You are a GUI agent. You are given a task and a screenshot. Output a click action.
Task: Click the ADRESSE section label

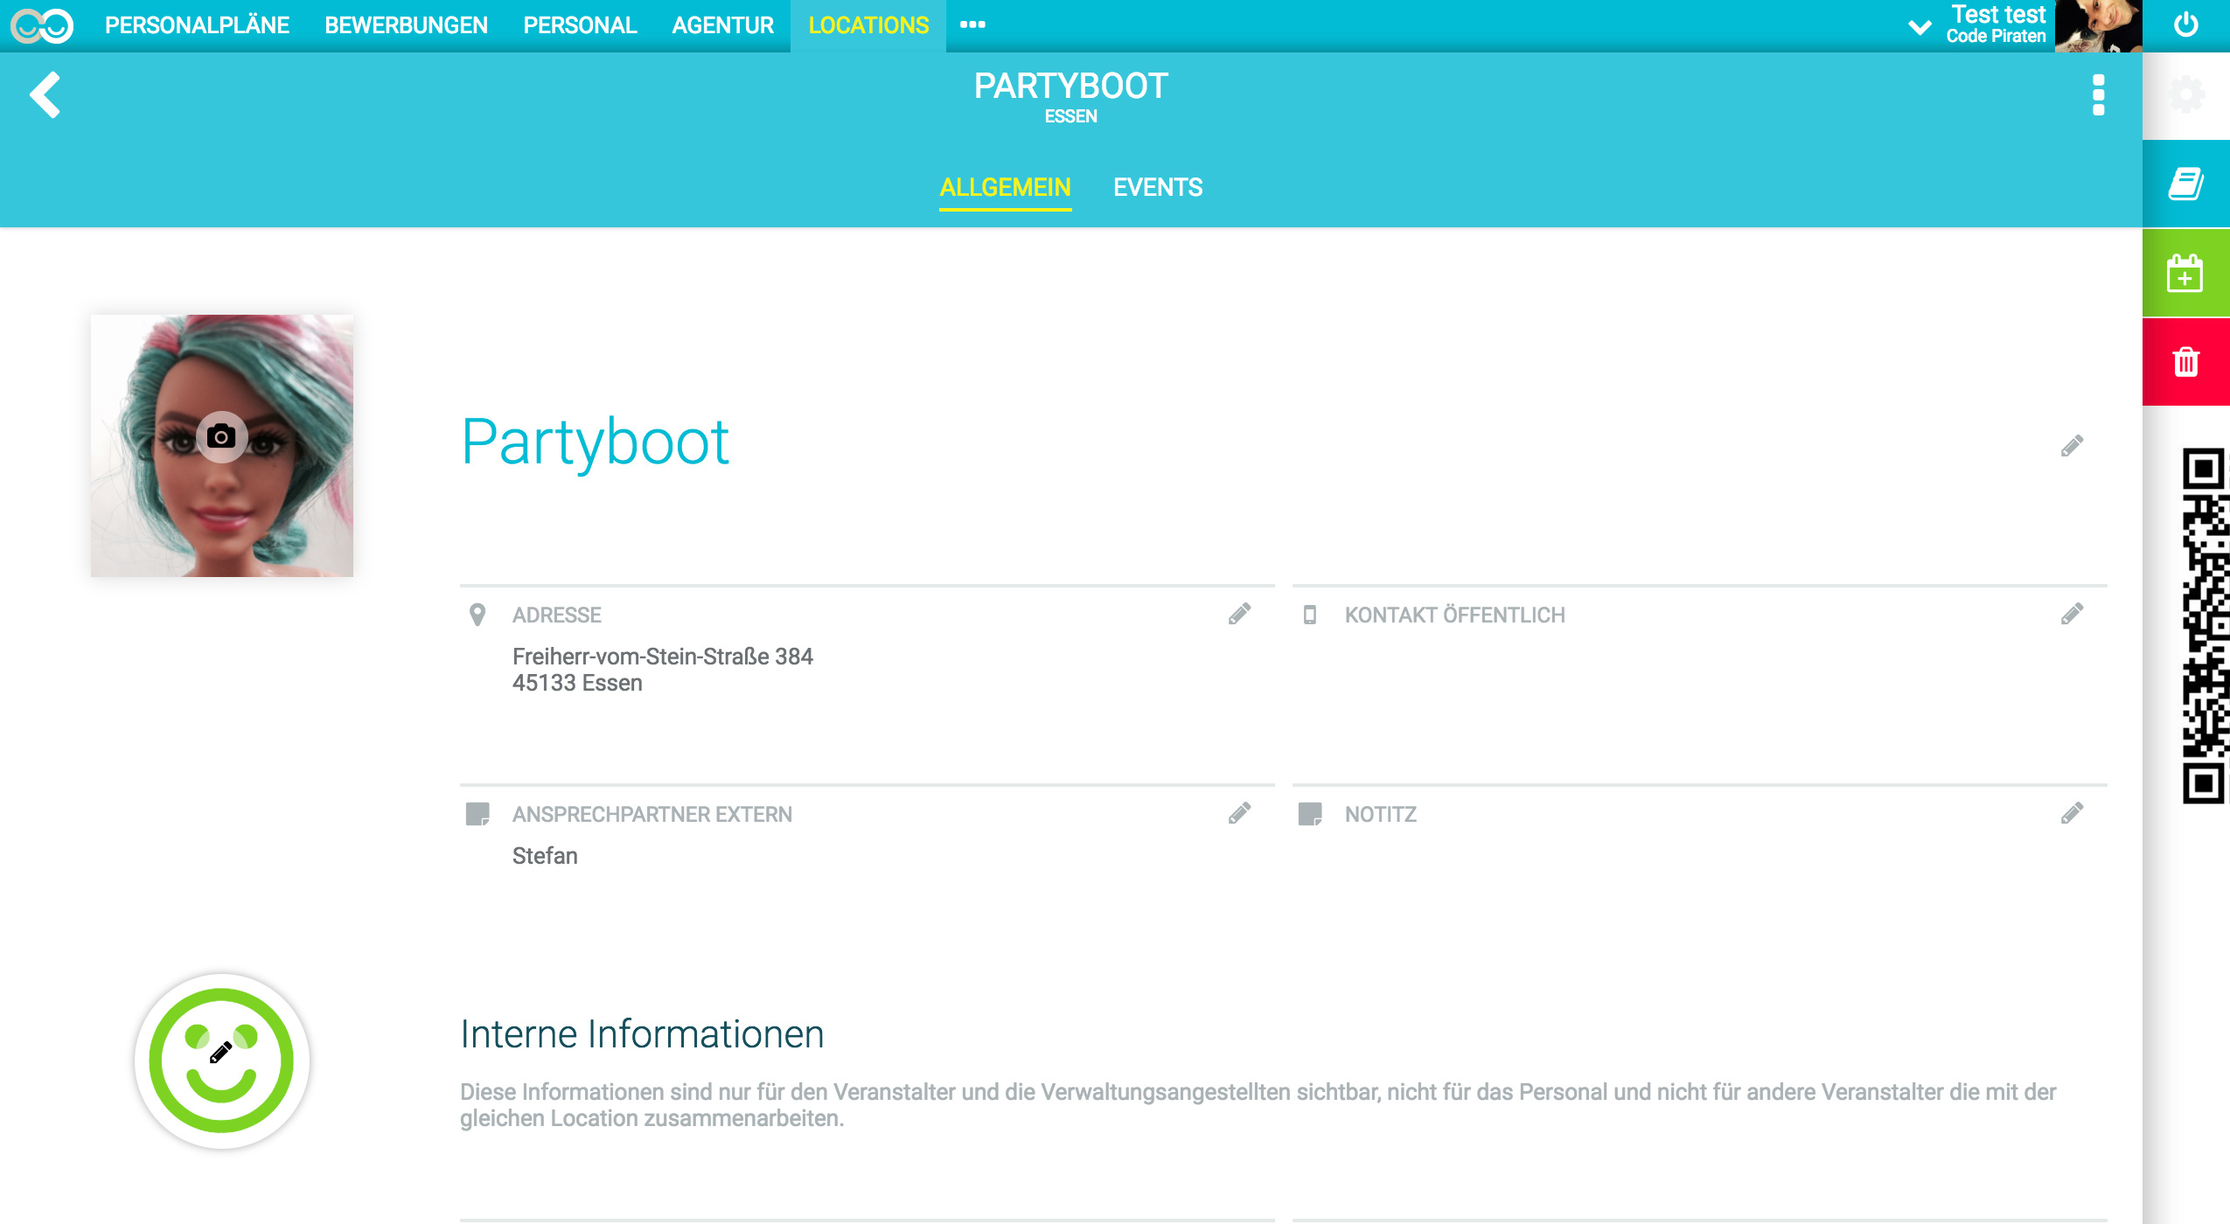click(x=556, y=615)
